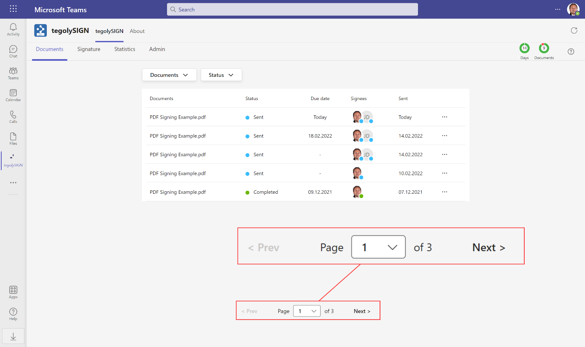Click the due date '09.12.2021'

[x=320, y=192]
